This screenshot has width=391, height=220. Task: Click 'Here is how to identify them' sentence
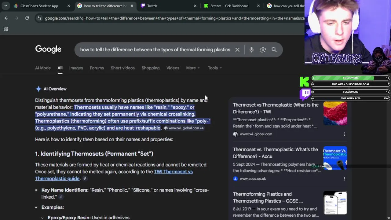tap(104, 139)
